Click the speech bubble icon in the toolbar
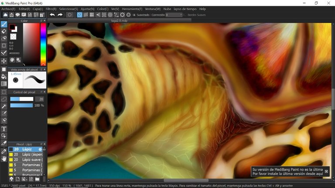This screenshot has height=188, width=335. click(x=17, y=15)
